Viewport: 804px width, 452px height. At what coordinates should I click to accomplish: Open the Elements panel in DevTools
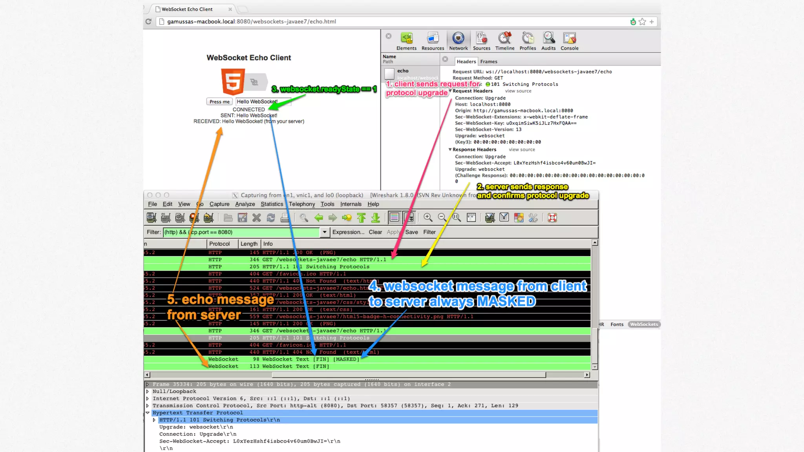point(406,41)
